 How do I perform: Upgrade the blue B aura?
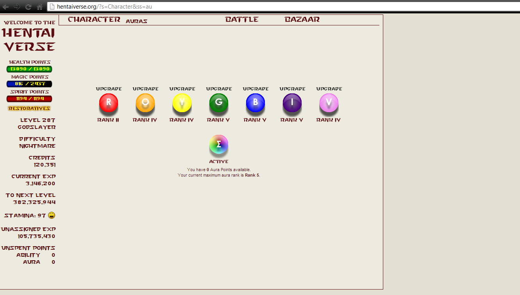click(256, 89)
